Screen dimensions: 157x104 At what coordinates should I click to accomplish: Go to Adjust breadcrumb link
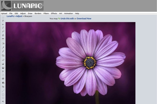[x=19, y=16]
